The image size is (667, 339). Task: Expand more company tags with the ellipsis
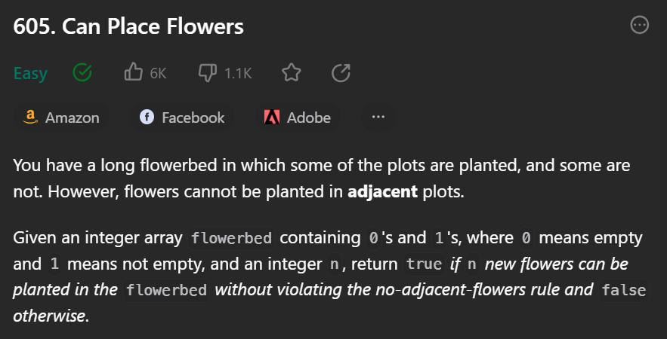(x=378, y=118)
